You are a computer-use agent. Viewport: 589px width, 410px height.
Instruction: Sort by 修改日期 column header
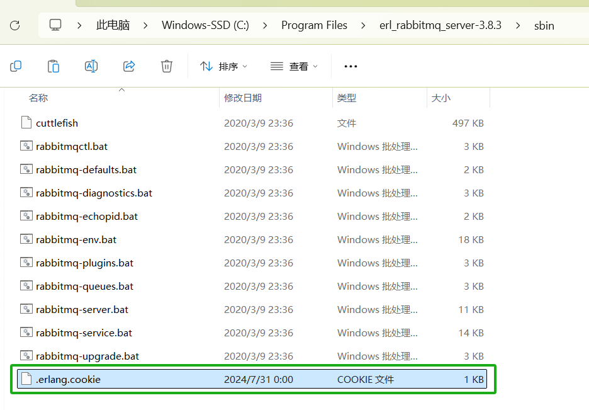(x=243, y=98)
